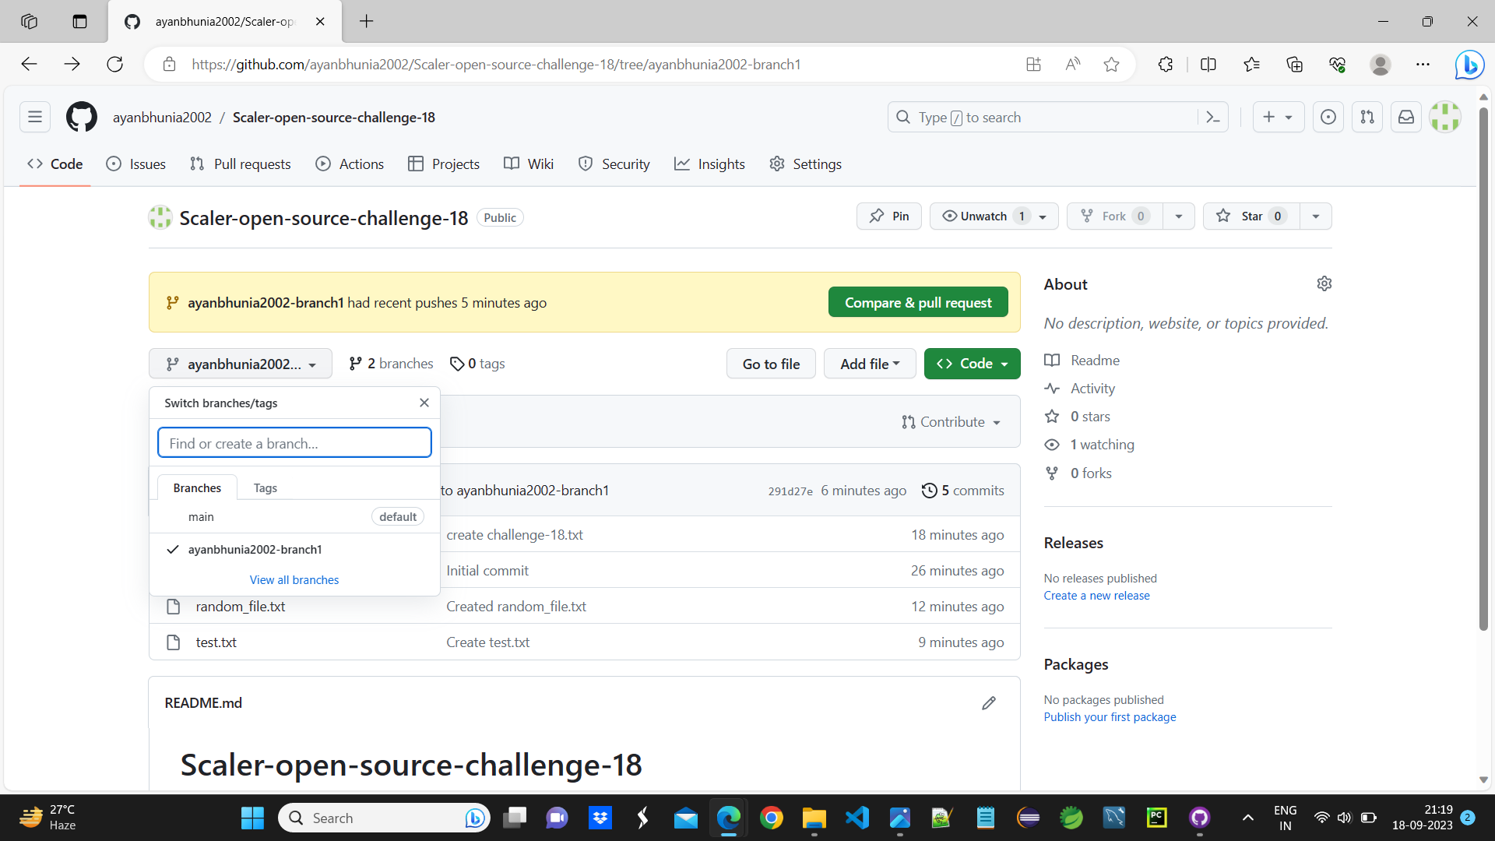Click the user avatar in the header
Screen dimensions: 1495x841
pyautogui.click(x=1444, y=117)
